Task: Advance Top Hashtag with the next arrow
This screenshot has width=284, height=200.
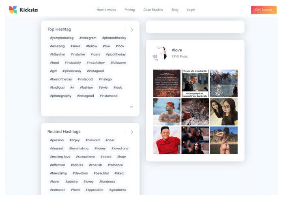Action: pos(132,30)
